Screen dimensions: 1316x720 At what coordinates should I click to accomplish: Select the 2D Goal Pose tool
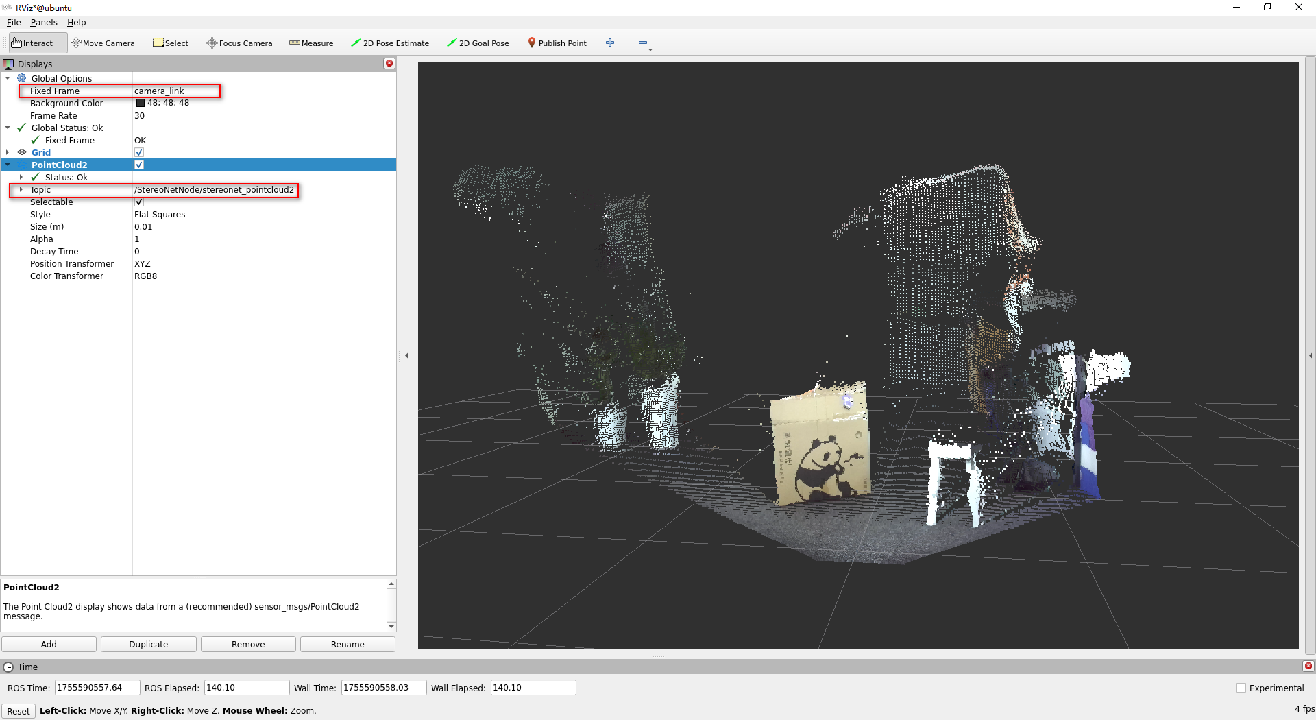click(x=478, y=43)
